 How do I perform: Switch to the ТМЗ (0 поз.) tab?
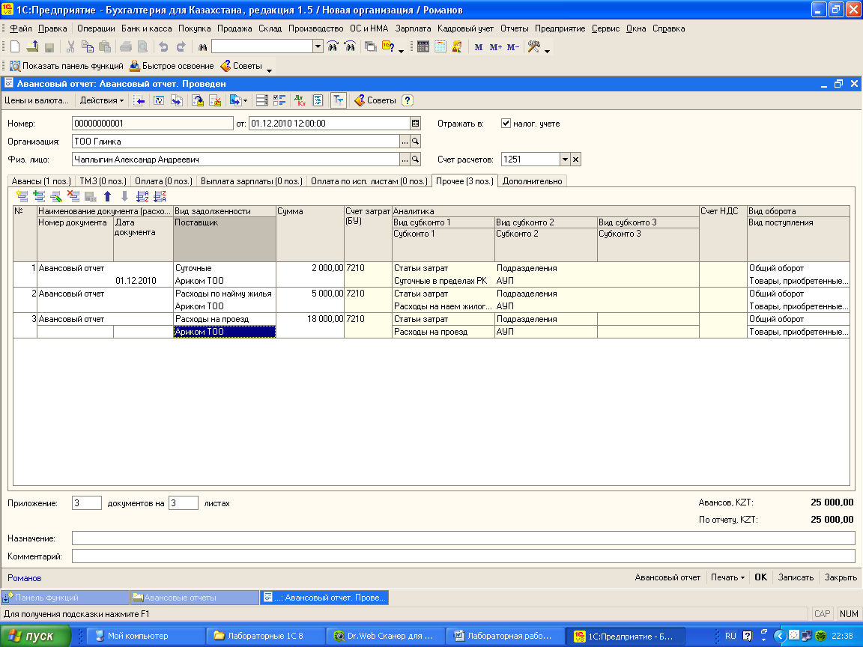coord(103,181)
